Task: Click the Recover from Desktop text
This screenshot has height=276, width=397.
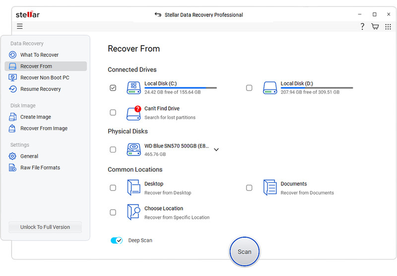Action: (x=168, y=193)
